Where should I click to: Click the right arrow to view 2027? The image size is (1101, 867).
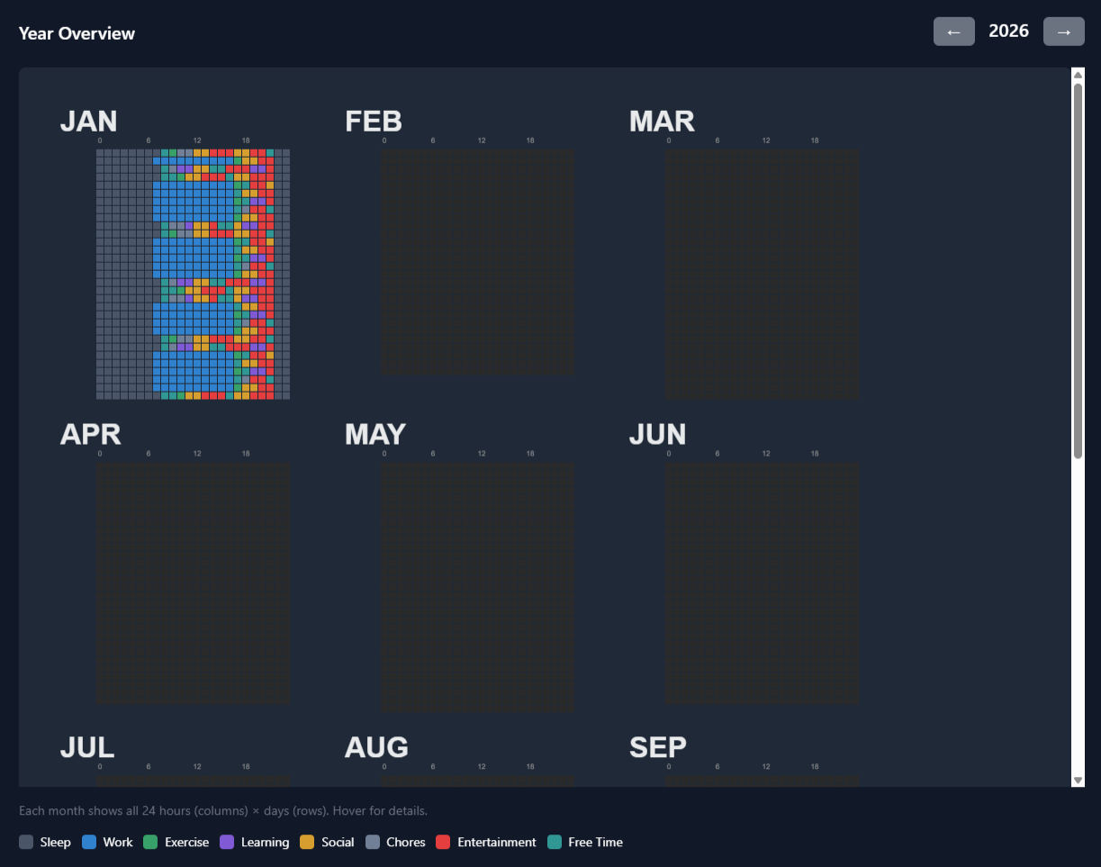coord(1063,31)
